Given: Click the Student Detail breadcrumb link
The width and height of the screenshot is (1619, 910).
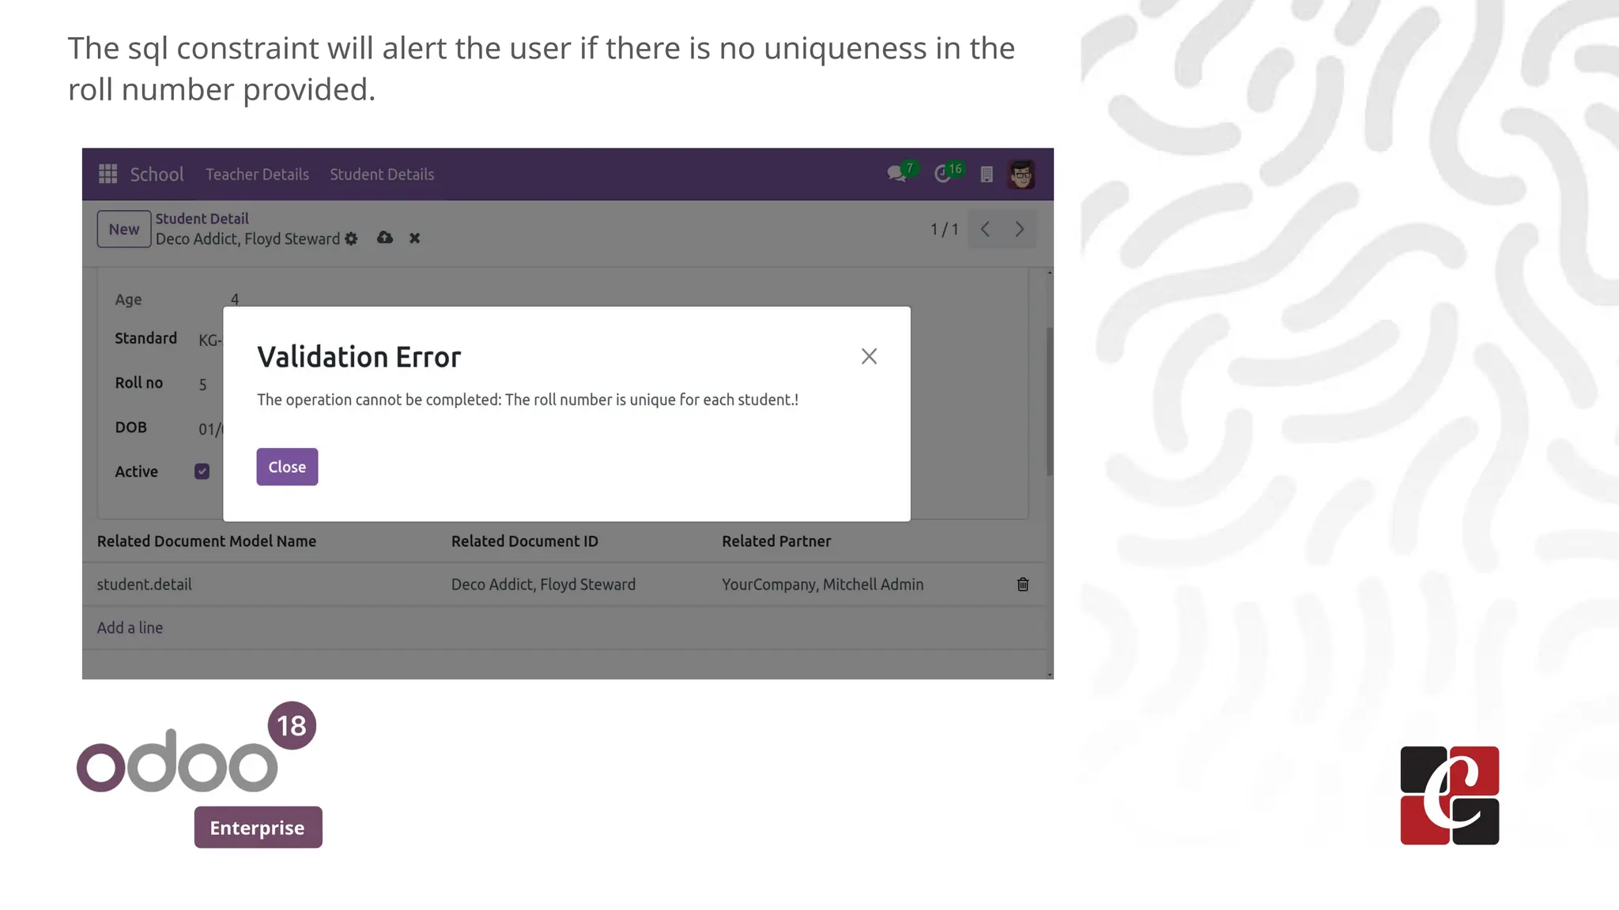Looking at the screenshot, I should tap(202, 219).
